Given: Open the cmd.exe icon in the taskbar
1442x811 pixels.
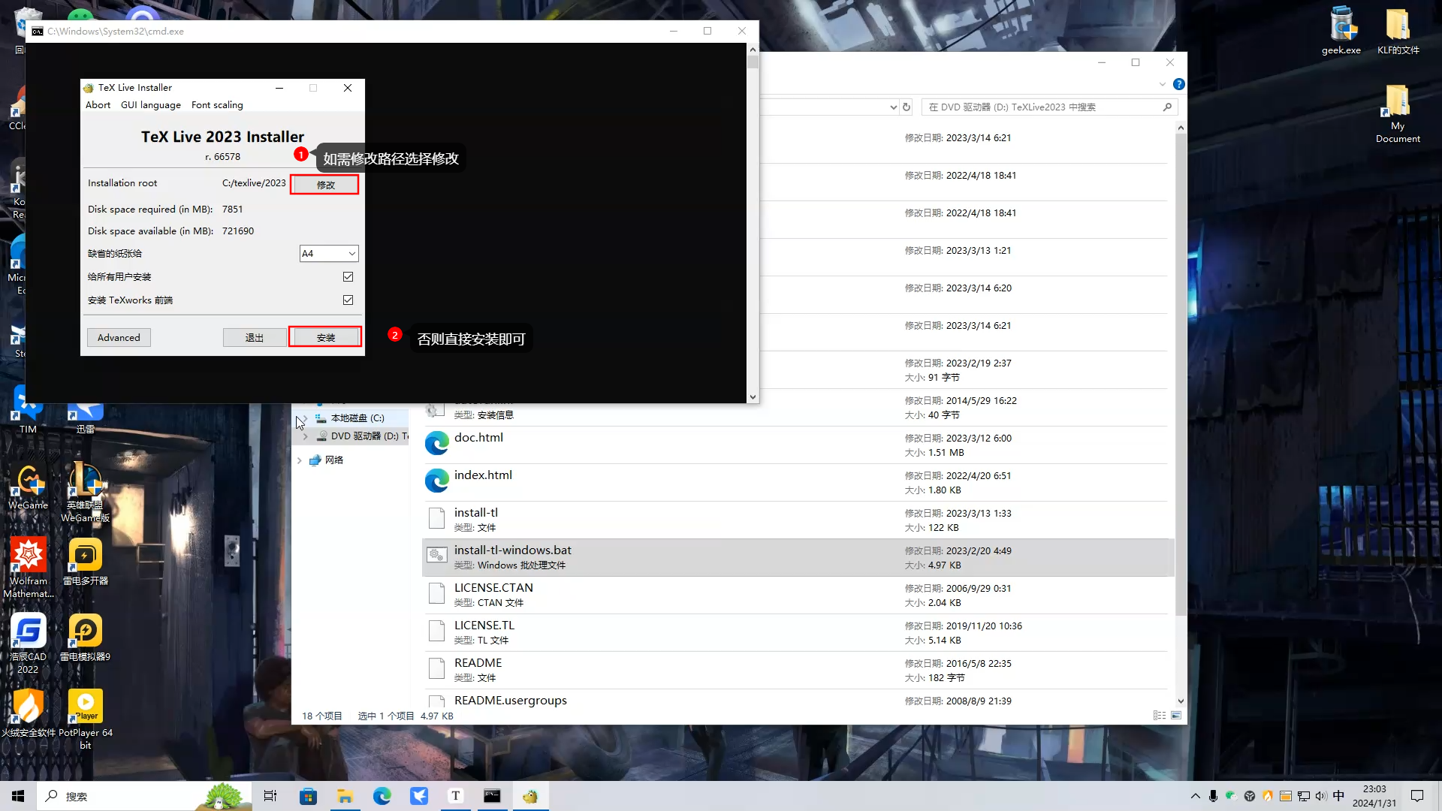Looking at the screenshot, I should click(492, 796).
